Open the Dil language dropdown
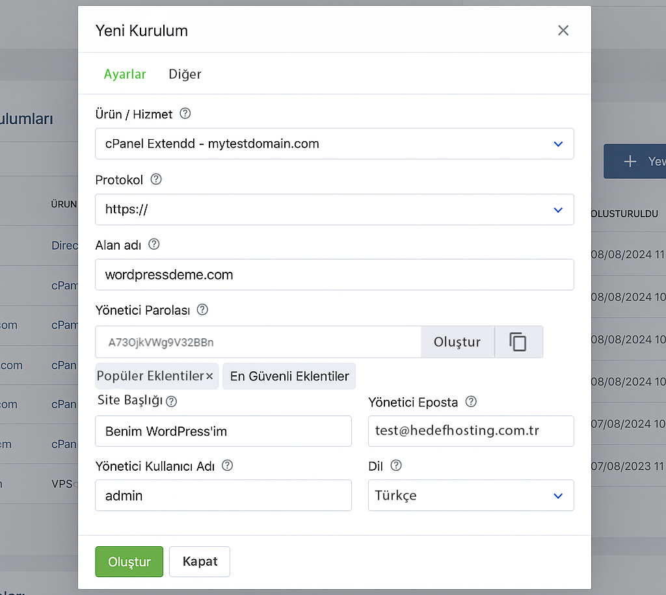The image size is (666, 595). pyautogui.click(x=471, y=496)
